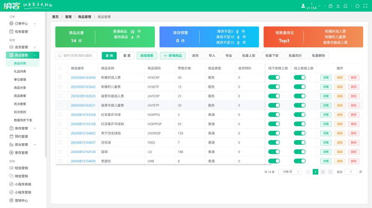Viewport: 372px width, 208px height.
Task: Click the 纳客 logo
Action: 12,6
